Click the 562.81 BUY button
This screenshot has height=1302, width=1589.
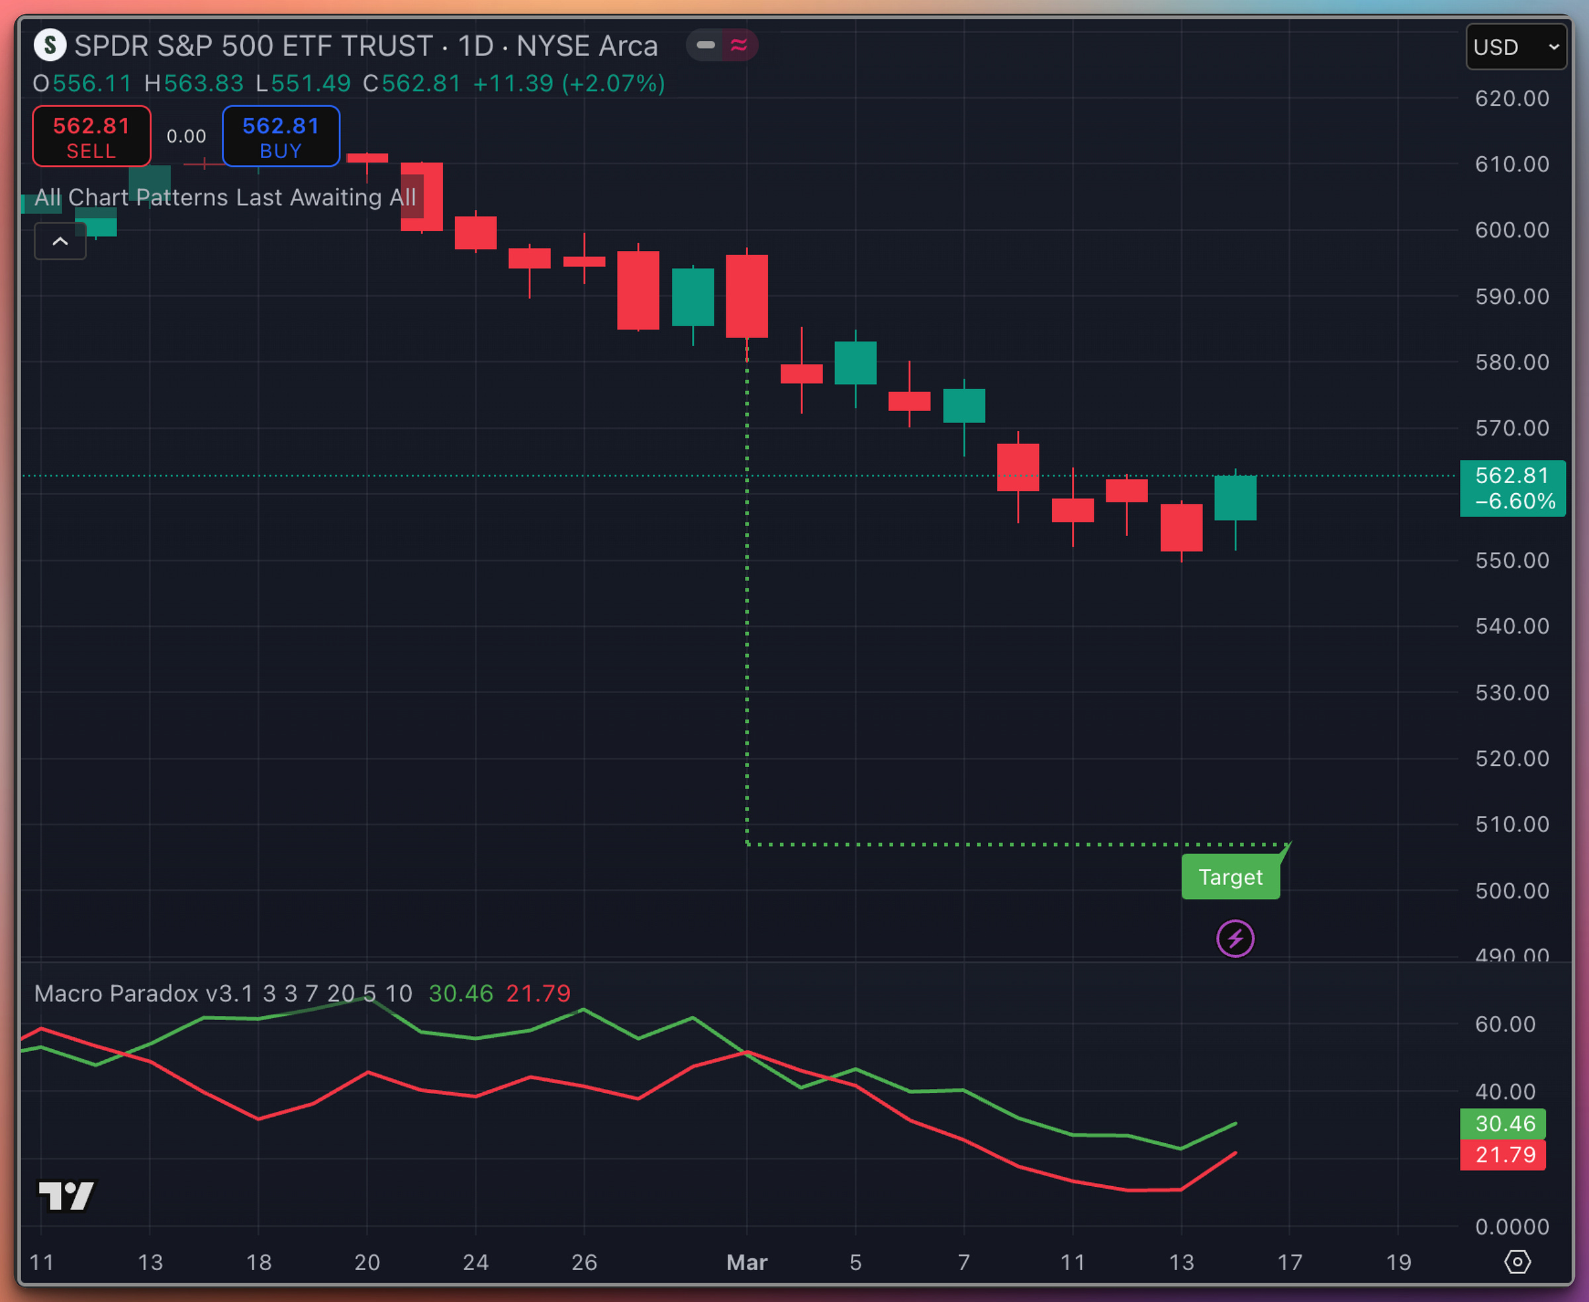[281, 136]
